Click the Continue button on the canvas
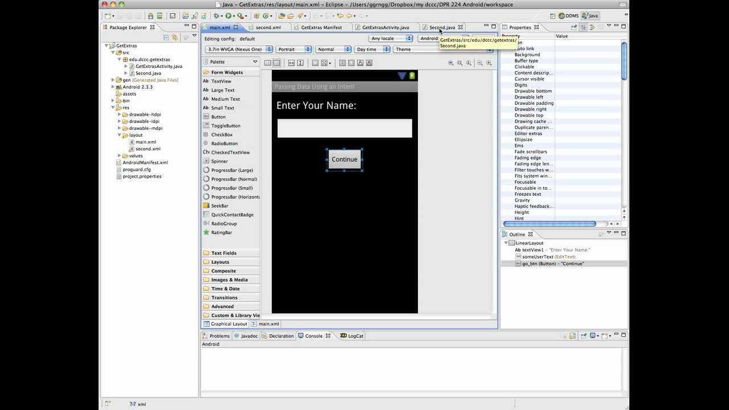729x410 pixels. pyautogui.click(x=345, y=159)
